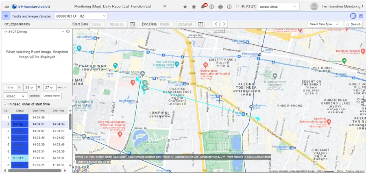Select row 7 ST.OFF status cell

(x=20, y=158)
